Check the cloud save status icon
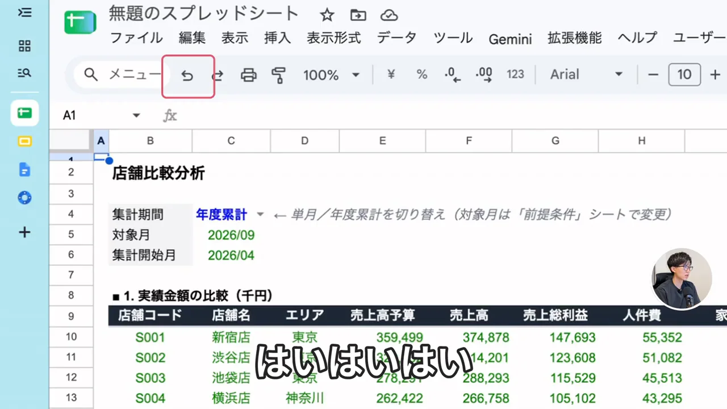 [389, 15]
